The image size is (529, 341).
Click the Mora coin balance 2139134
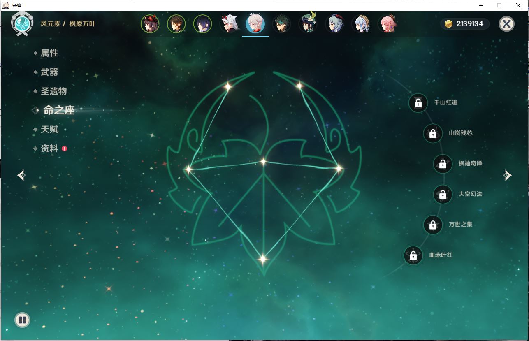pos(465,24)
